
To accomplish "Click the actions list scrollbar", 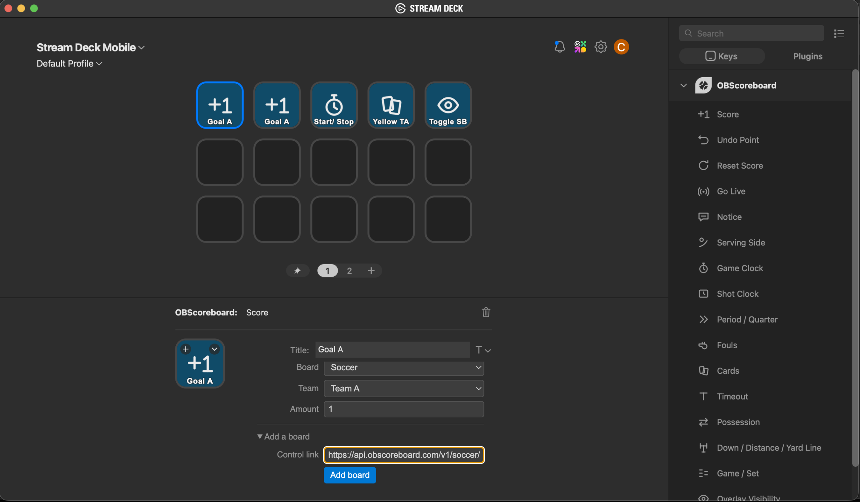I will pos(855,268).
